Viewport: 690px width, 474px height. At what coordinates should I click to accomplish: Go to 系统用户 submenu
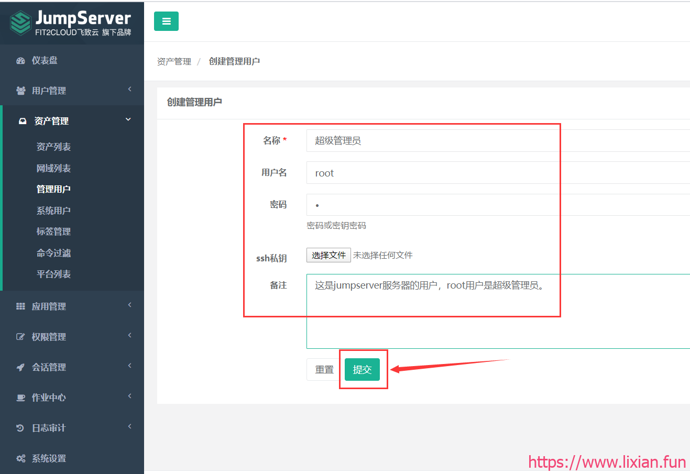coord(53,211)
